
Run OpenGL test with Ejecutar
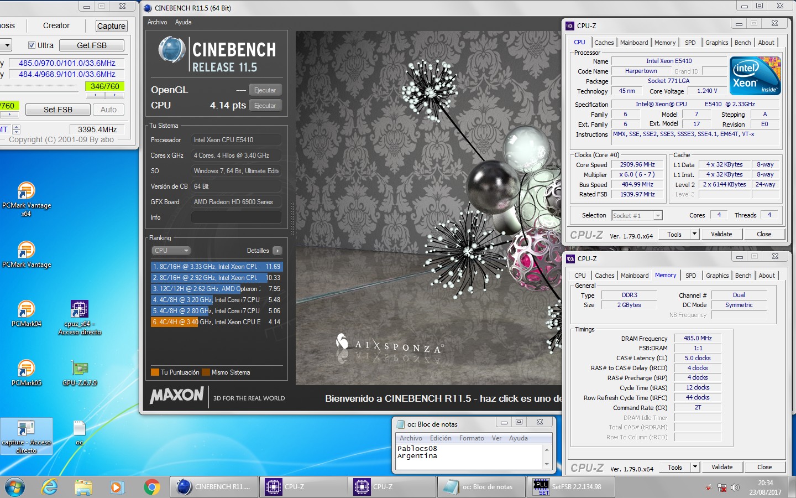coord(265,90)
